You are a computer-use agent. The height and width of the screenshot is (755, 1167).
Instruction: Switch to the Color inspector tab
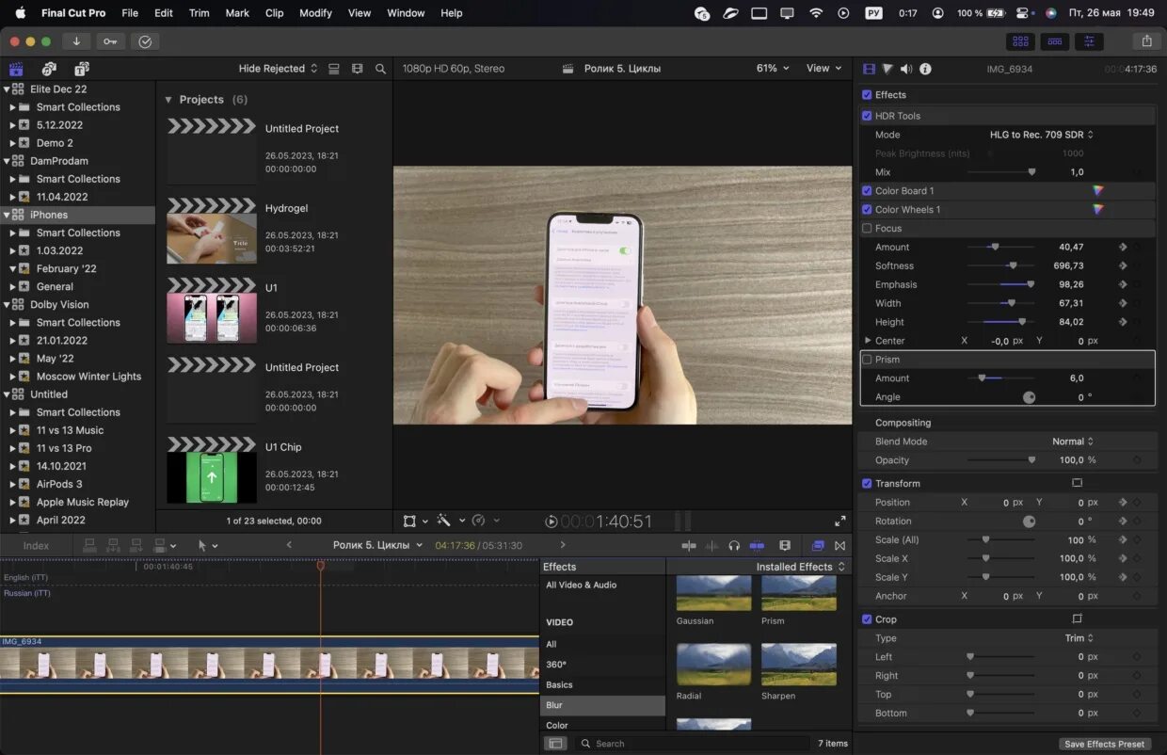887,69
